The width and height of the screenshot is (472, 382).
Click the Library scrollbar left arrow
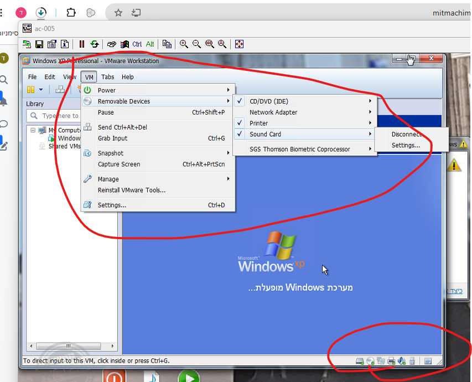pyautogui.click(x=32, y=346)
